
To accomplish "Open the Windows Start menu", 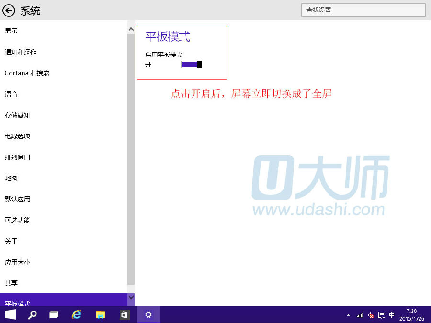I will (x=10, y=314).
